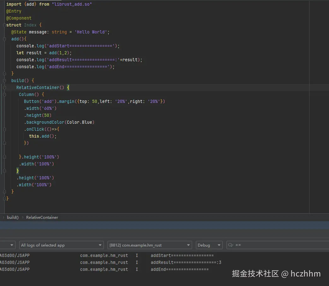Collapse the Column() block

tap(4, 94)
